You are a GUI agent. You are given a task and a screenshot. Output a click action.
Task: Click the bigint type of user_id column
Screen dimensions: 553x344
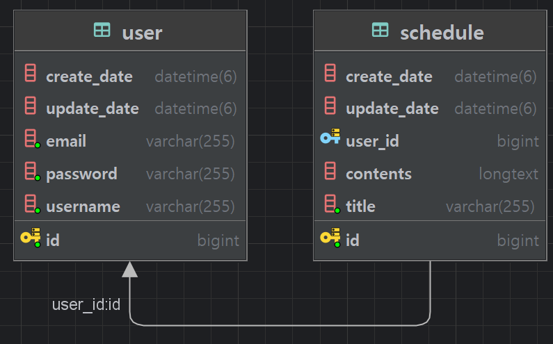coord(518,141)
